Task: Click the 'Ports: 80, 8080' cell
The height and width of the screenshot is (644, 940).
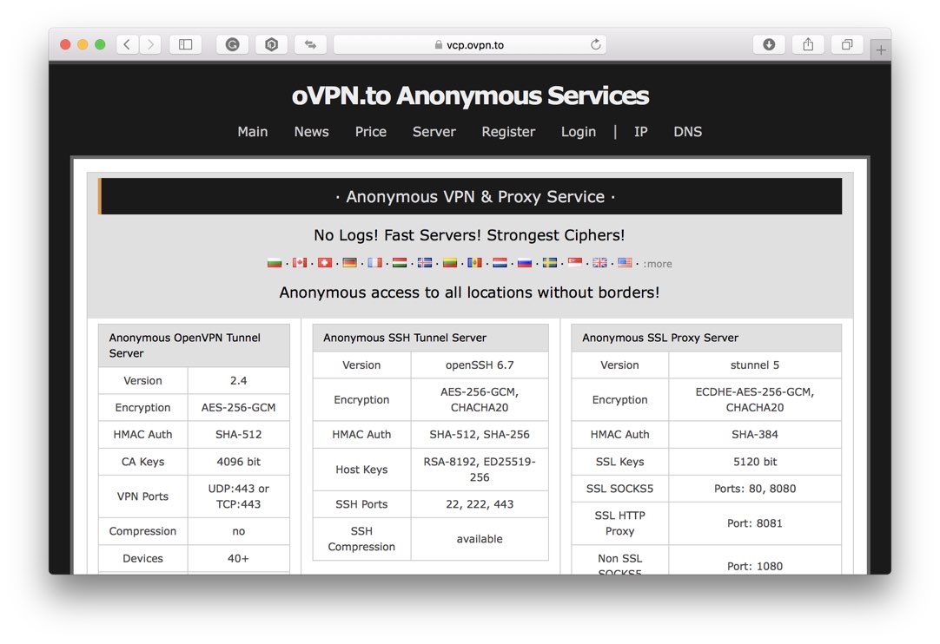Action: [x=755, y=489]
